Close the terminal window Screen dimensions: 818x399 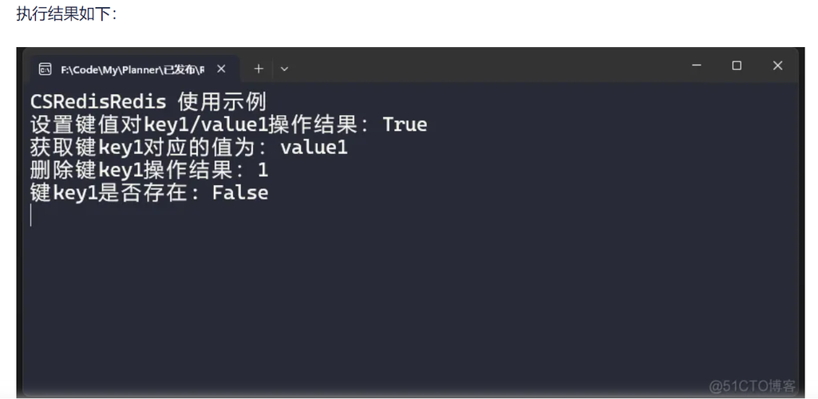[x=777, y=66]
